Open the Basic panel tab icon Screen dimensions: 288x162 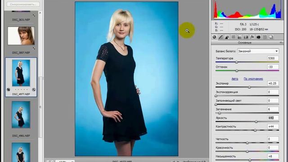click(214, 37)
